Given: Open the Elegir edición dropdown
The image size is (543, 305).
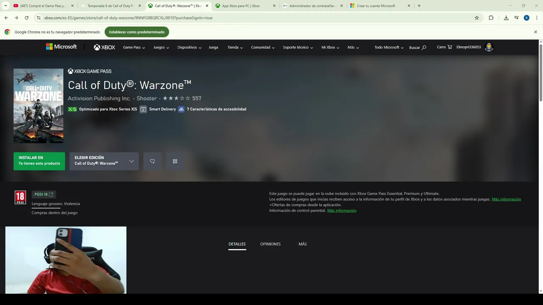Looking at the screenshot, I should [104, 161].
